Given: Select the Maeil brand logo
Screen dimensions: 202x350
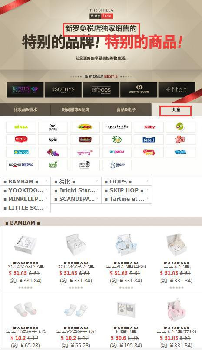Looking at the screenshot, I should click(x=149, y=139).
